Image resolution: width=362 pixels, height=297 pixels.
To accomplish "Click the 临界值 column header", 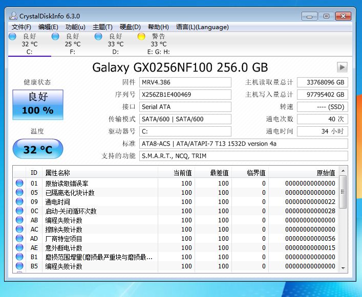I will (x=250, y=173).
